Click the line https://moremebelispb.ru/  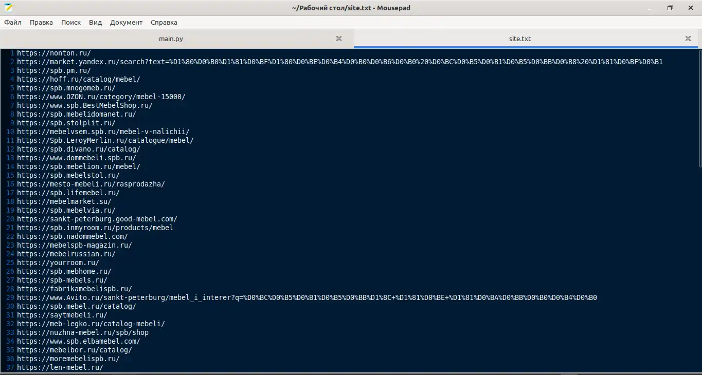[x=68, y=359]
